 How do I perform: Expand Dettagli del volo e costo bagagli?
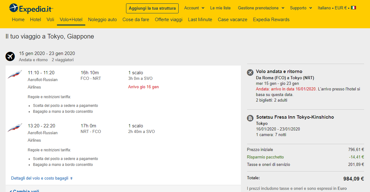[42, 178]
